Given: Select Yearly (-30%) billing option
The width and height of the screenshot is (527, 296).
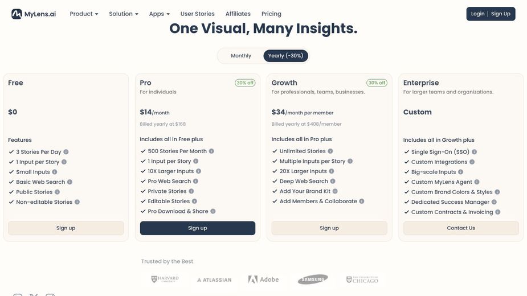Looking at the screenshot, I should tap(285, 56).
